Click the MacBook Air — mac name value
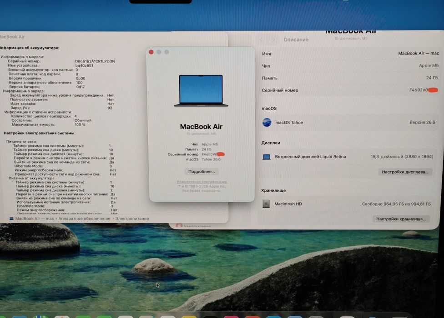This screenshot has width=444, height=318. click(419, 54)
